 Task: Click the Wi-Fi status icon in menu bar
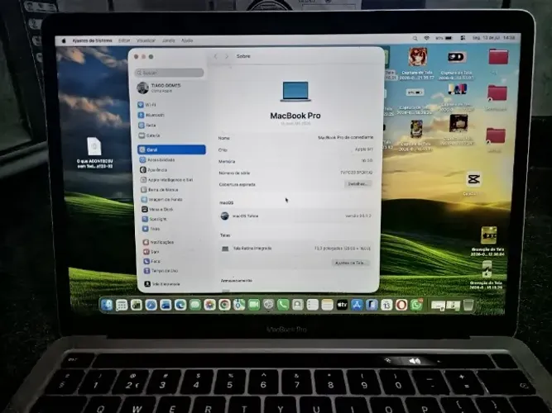point(427,38)
